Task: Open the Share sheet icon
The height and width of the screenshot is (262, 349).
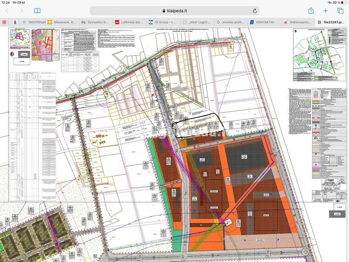Action: (x=311, y=10)
